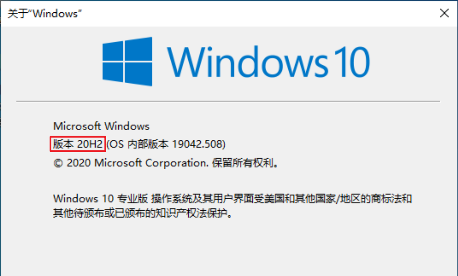Click the blue Windows flag logo
Image resolution: width=458 pixels, height=276 pixels.
click(x=127, y=62)
